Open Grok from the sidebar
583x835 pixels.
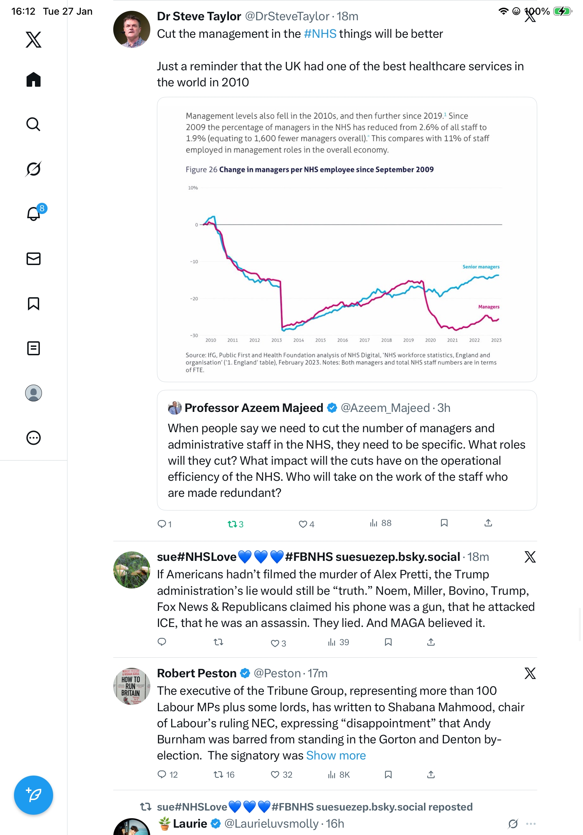pyautogui.click(x=34, y=169)
